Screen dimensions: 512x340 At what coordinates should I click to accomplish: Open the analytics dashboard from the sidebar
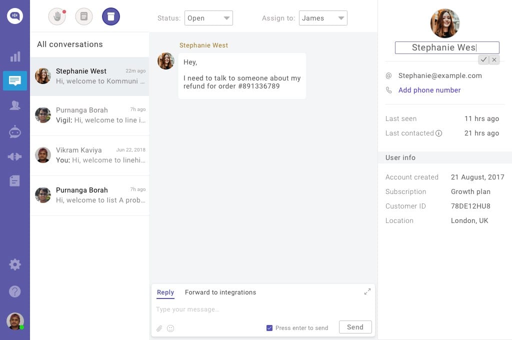(15, 56)
